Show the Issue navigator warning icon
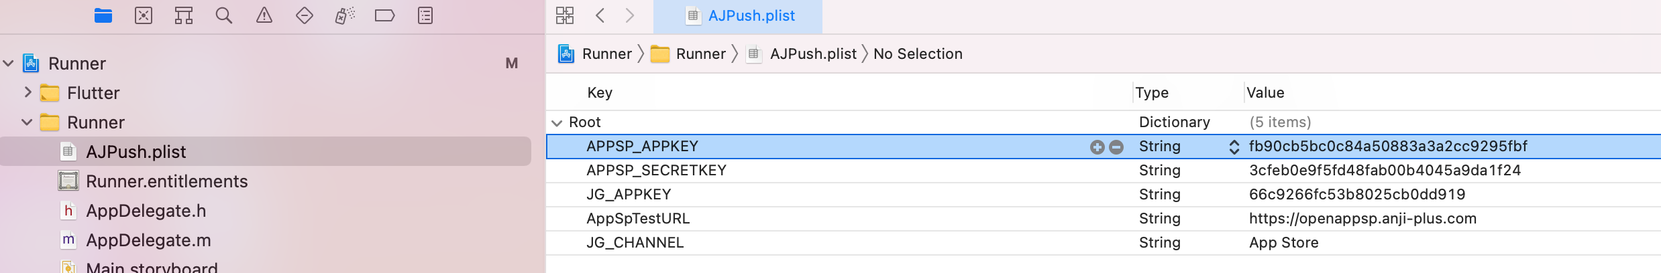Viewport: 1661px width, 273px height. coord(264,15)
